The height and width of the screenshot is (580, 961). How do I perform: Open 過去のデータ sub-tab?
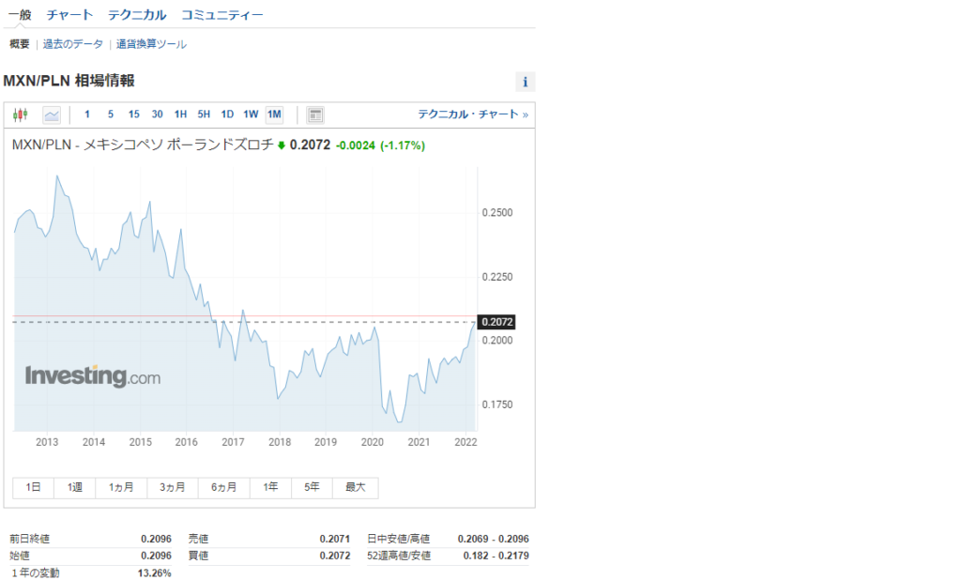pos(73,44)
